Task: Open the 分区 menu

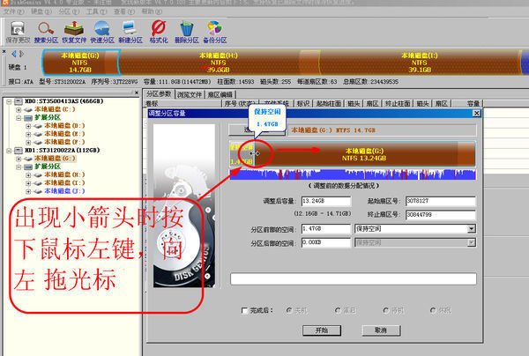Action: click(x=69, y=11)
